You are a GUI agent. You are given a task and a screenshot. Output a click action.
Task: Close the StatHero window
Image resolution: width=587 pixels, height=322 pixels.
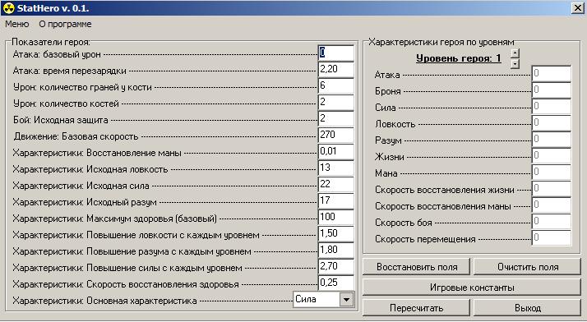click(578, 8)
